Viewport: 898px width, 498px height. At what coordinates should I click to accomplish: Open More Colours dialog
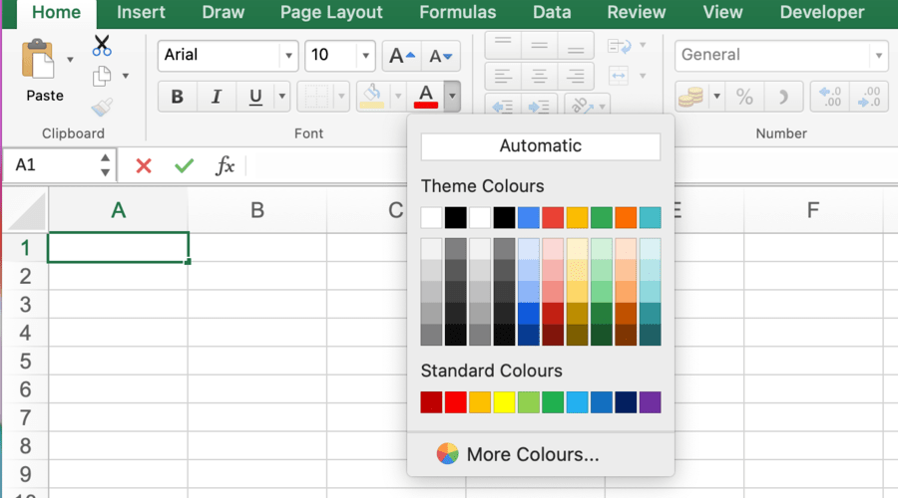click(518, 454)
